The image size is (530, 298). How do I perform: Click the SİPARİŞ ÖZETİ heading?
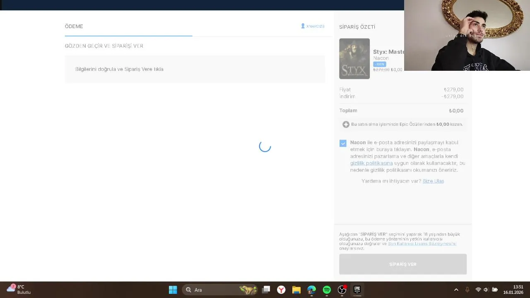pyautogui.click(x=357, y=26)
